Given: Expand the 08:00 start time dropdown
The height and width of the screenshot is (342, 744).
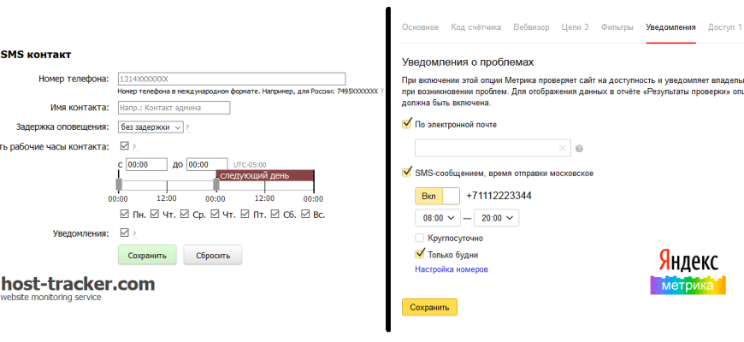Looking at the screenshot, I should 437,218.
